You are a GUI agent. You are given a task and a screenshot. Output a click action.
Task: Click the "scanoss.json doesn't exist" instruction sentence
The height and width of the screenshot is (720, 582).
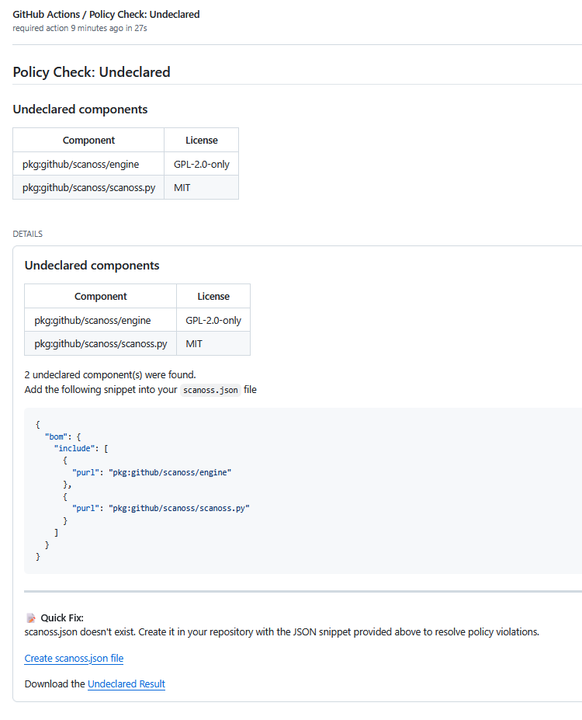(x=282, y=631)
